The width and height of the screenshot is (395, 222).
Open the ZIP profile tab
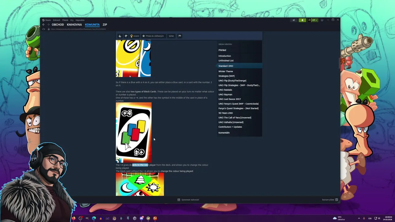(x=105, y=25)
